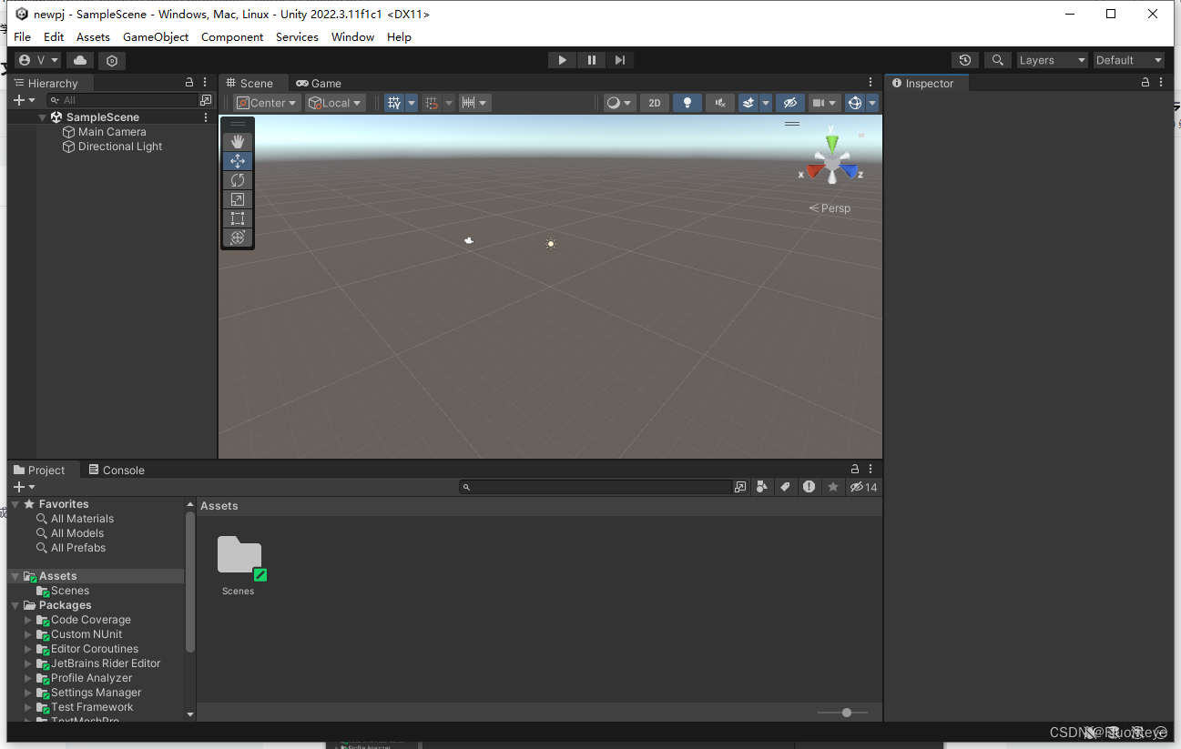Switch to the Console tab
Image resolution: width=1181 pixels, height=749 pixels.
pos(117,470)
